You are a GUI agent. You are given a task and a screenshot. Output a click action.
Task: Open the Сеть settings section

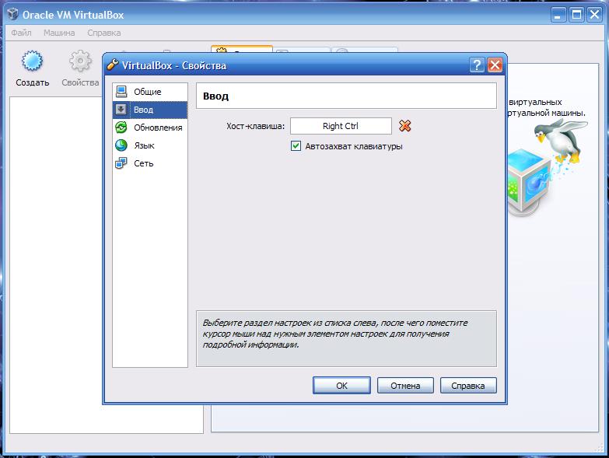coord(150,163)
